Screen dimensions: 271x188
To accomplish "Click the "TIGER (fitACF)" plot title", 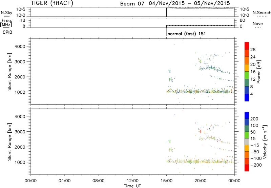I will pos(52,3).
